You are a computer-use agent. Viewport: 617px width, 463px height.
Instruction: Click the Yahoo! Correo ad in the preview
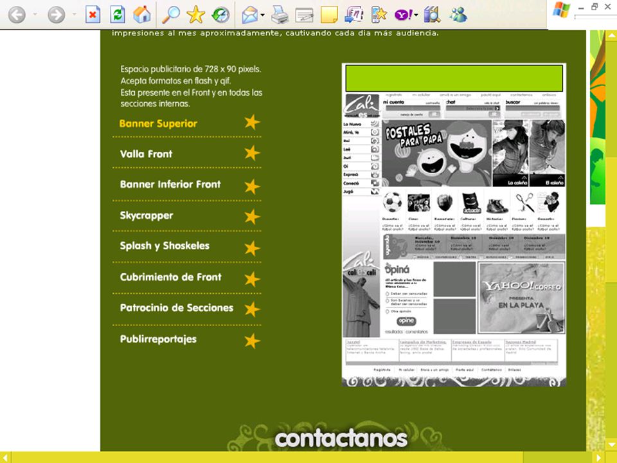[x=521, y=298]
